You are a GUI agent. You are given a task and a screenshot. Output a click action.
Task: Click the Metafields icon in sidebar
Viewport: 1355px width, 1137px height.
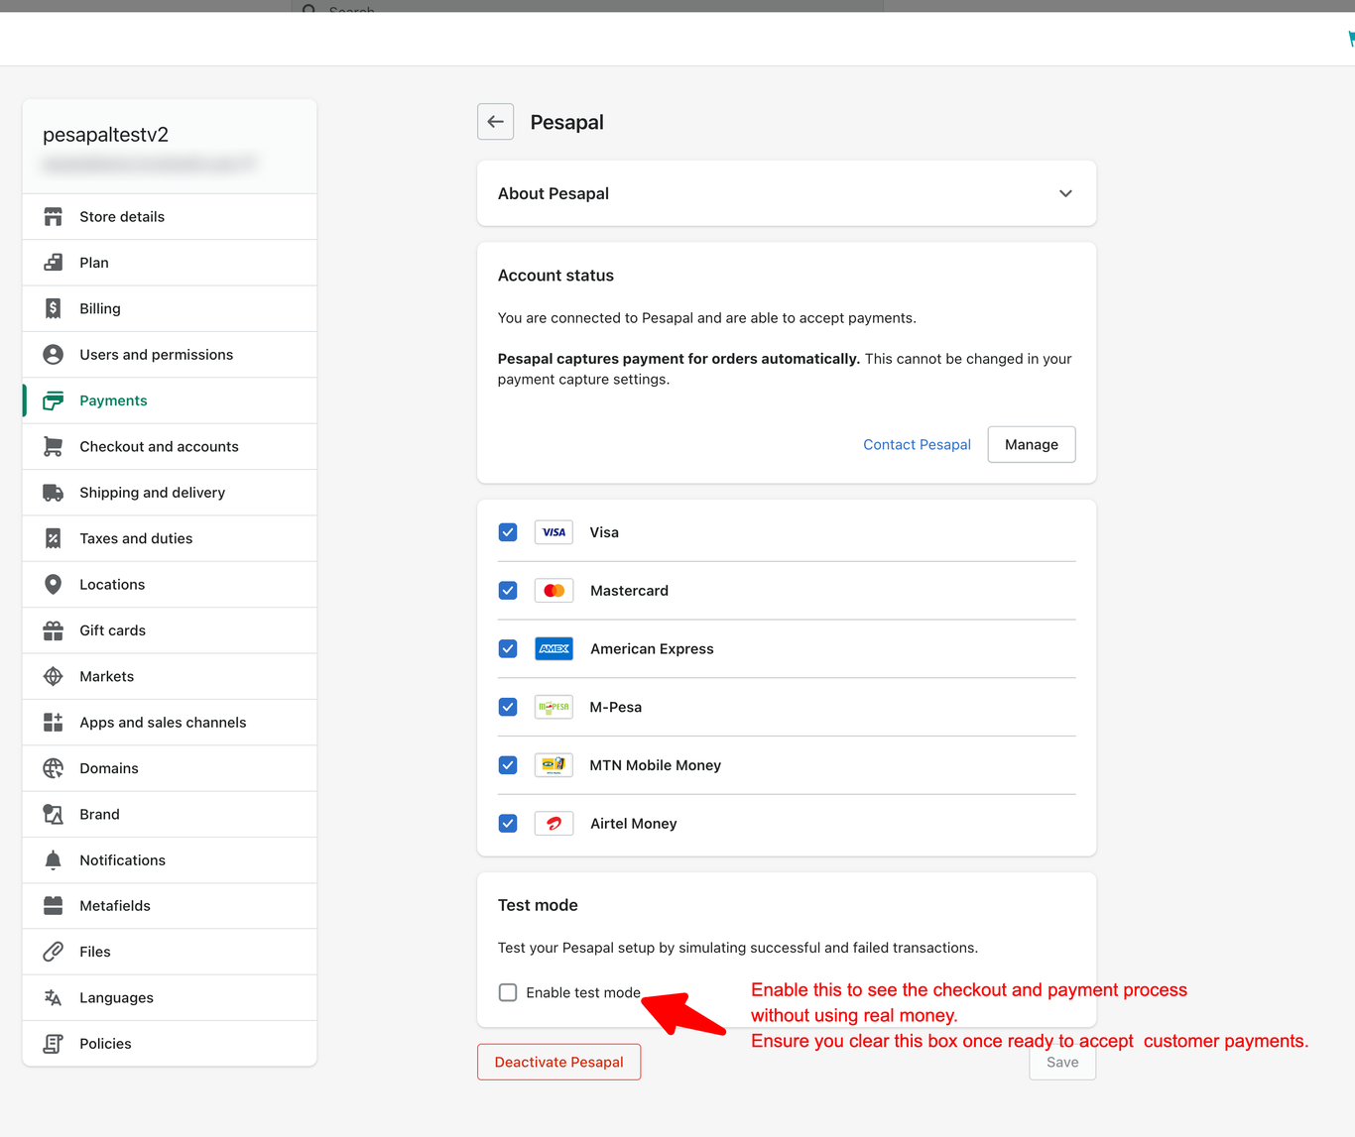54,906
